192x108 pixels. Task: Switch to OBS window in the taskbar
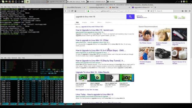tap(77, 1)
